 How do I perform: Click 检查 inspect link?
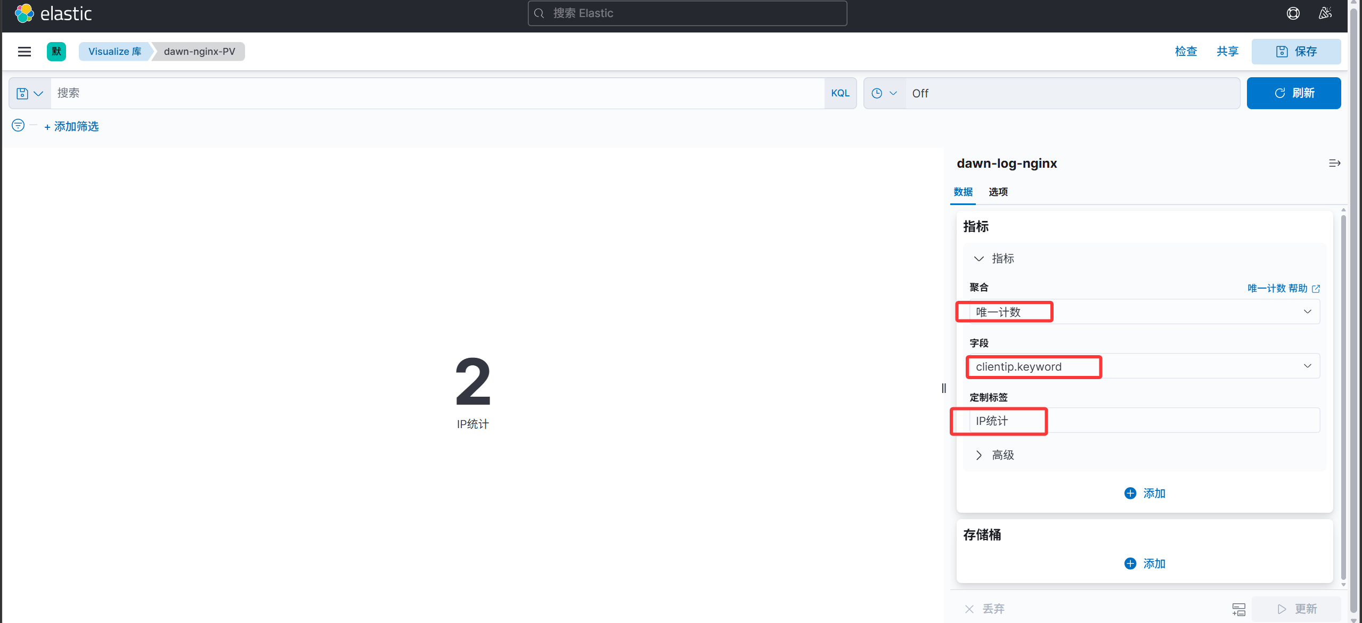(x=1186, y=52)
